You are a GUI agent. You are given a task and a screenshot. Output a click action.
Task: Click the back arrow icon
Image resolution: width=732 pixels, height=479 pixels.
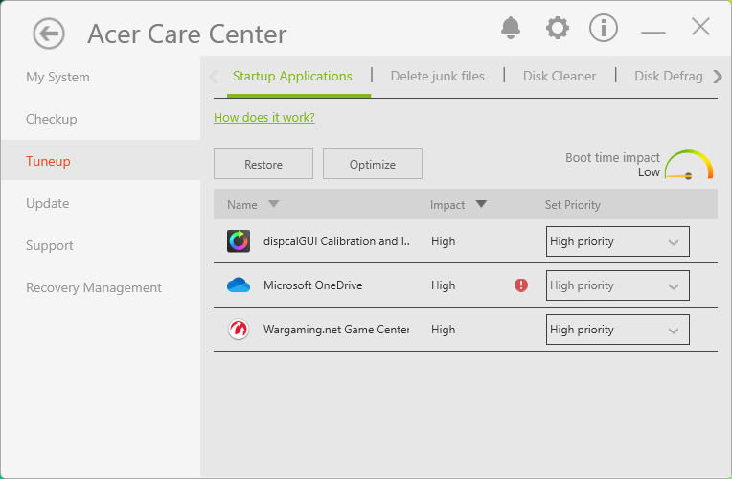point(48,34)
